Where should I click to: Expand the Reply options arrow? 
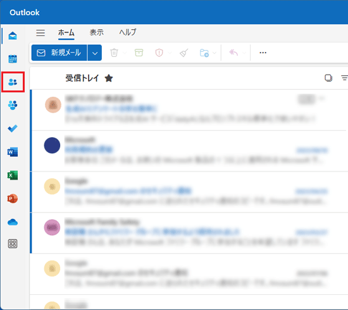click(244, 53)
